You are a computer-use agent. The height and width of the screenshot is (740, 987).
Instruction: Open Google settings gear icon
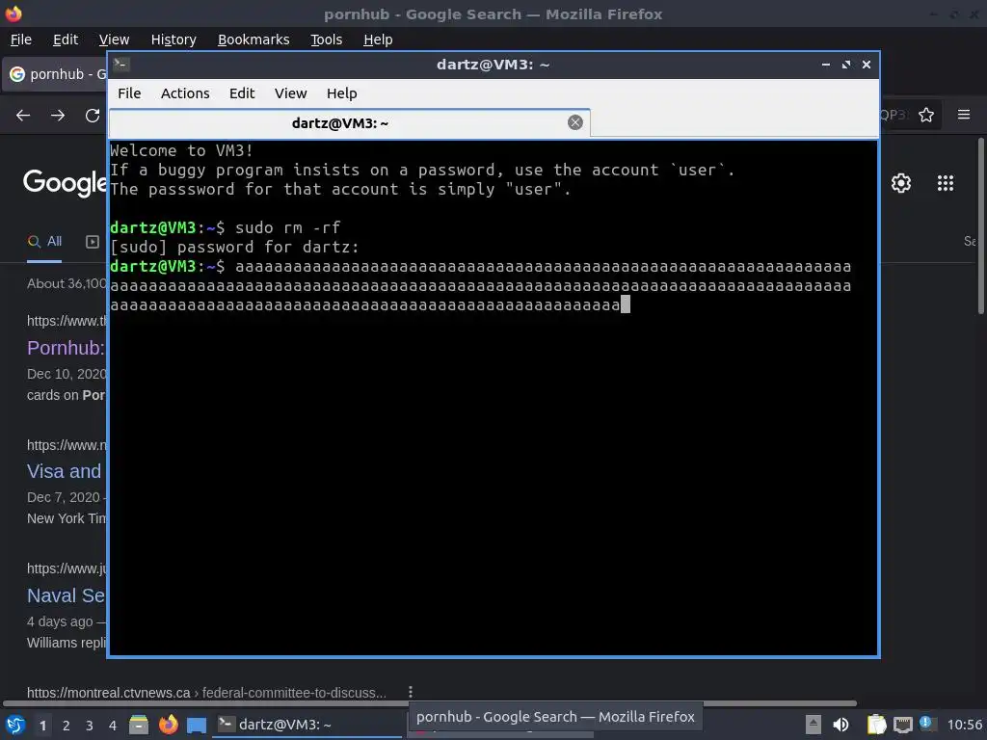(x=901, y=183)
